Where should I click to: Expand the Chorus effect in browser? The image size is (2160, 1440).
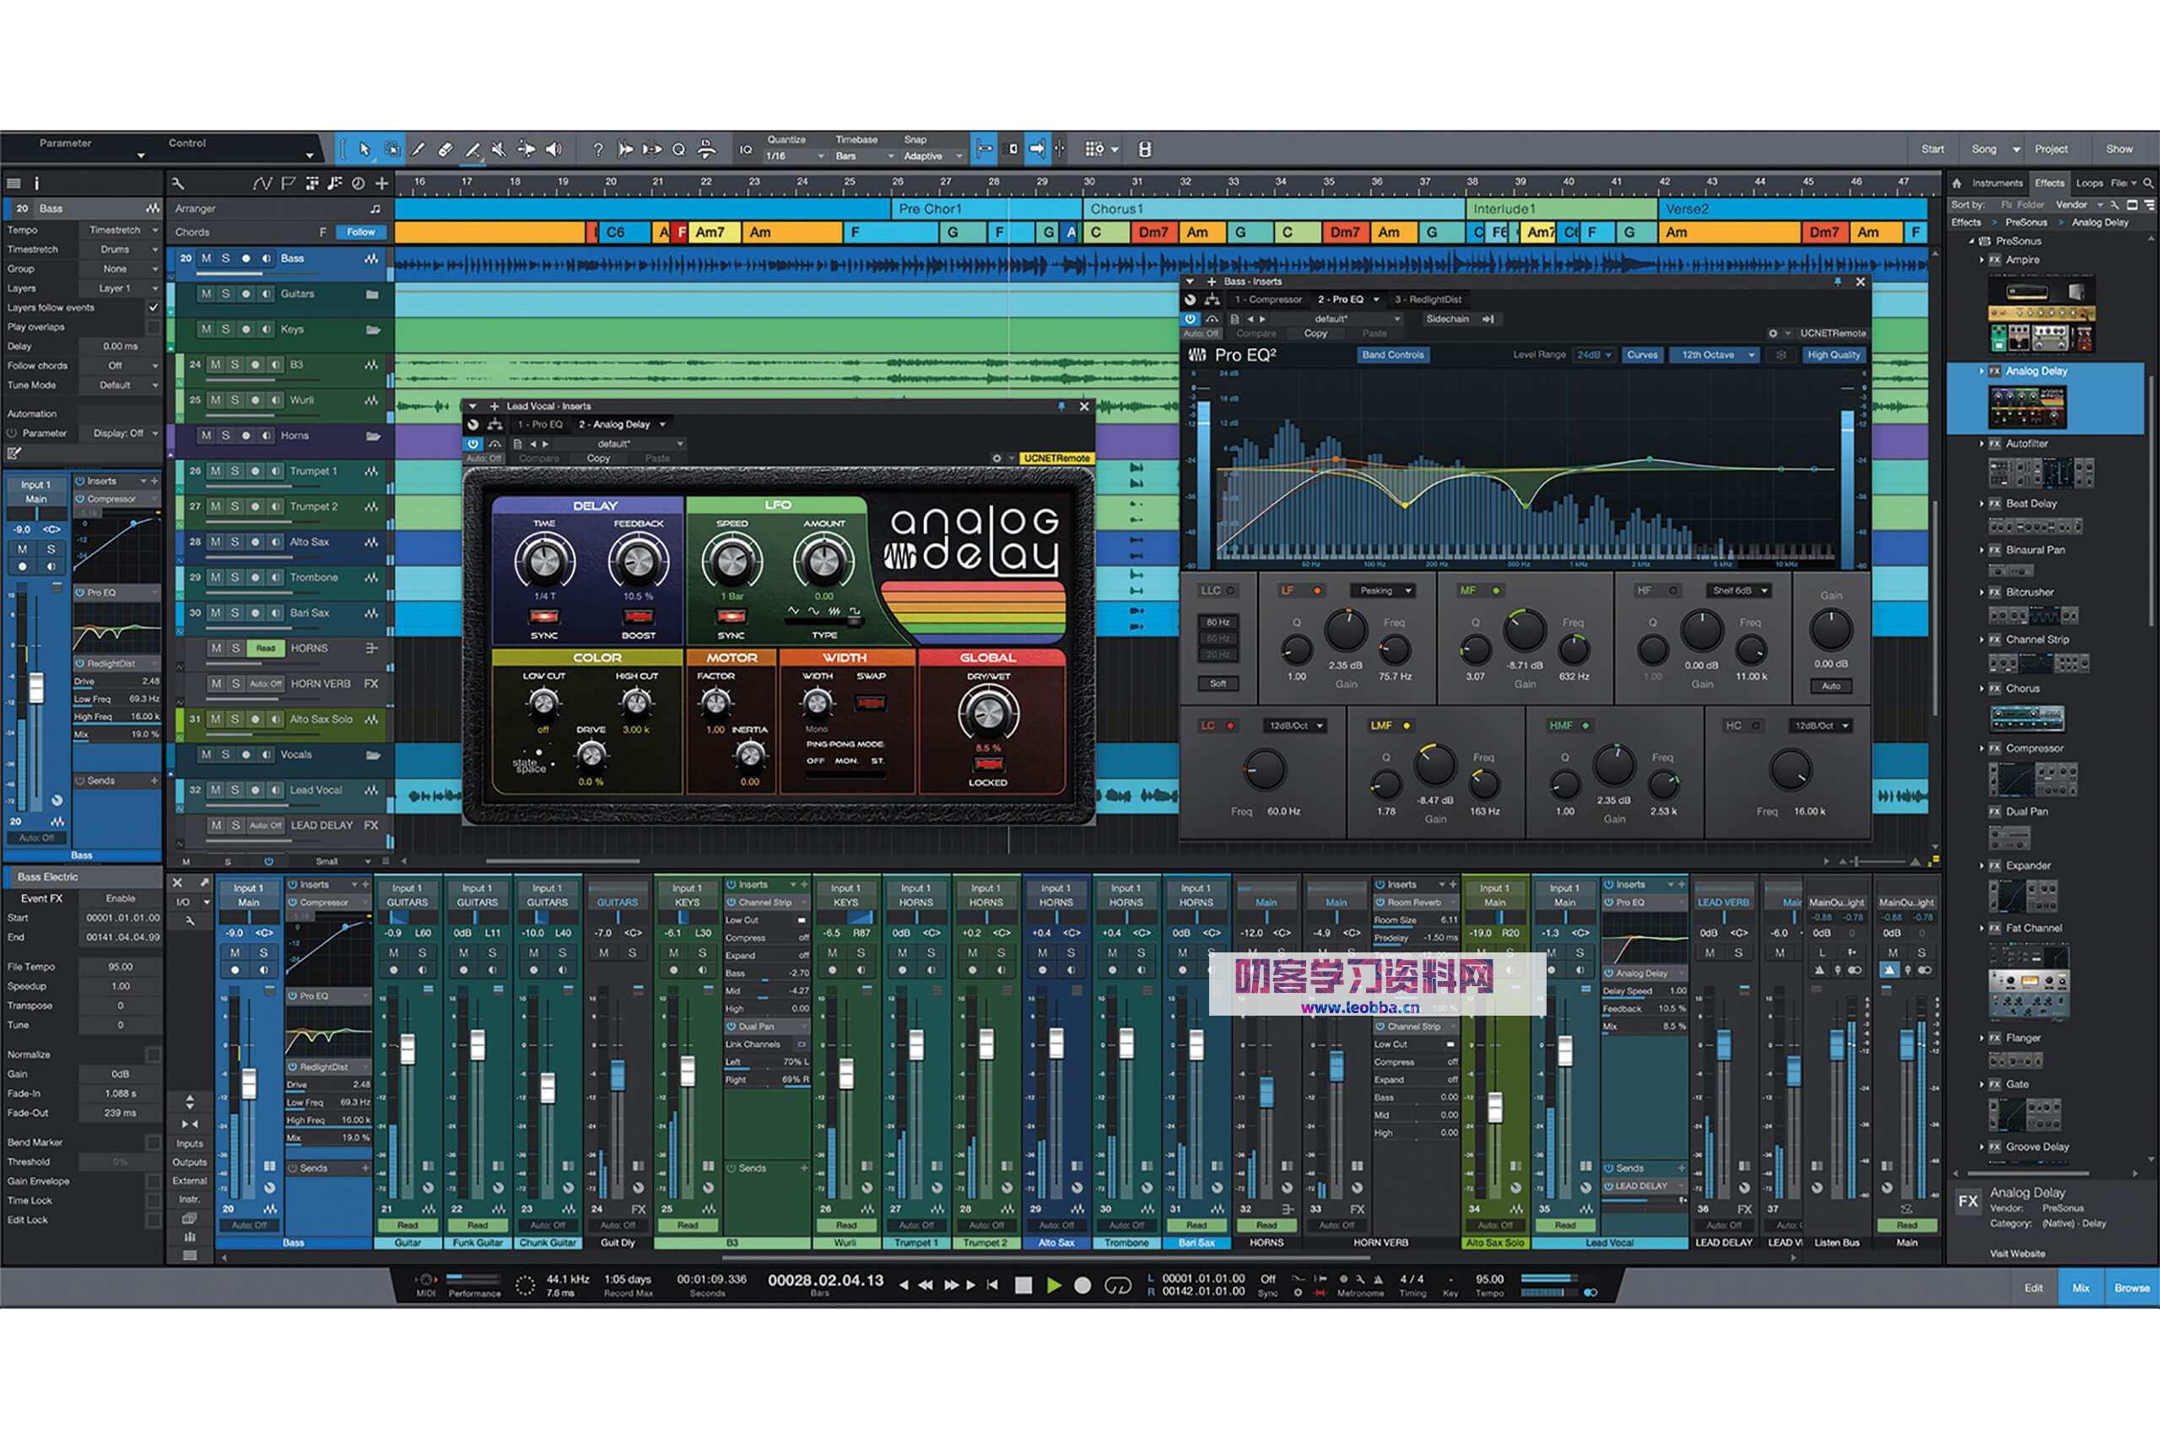pos(1981,688)
